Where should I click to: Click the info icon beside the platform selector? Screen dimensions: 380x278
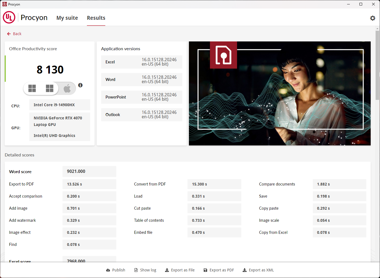(80, 85)
